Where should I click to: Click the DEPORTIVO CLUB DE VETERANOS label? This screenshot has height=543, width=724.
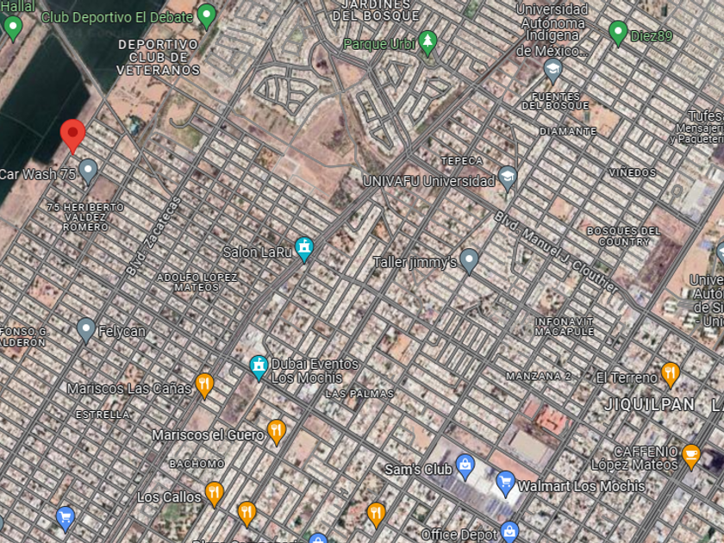(x=159, y=58)
